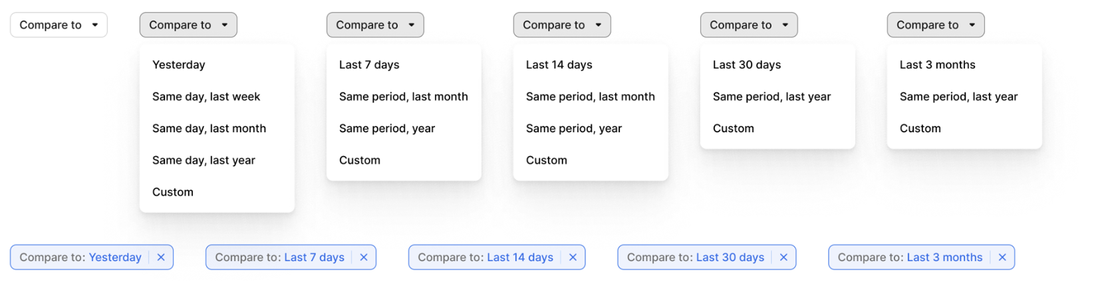This screenshot has height=307, width=1108.
Task: Choose Last 14 days from menu
Action: [559, 64]
